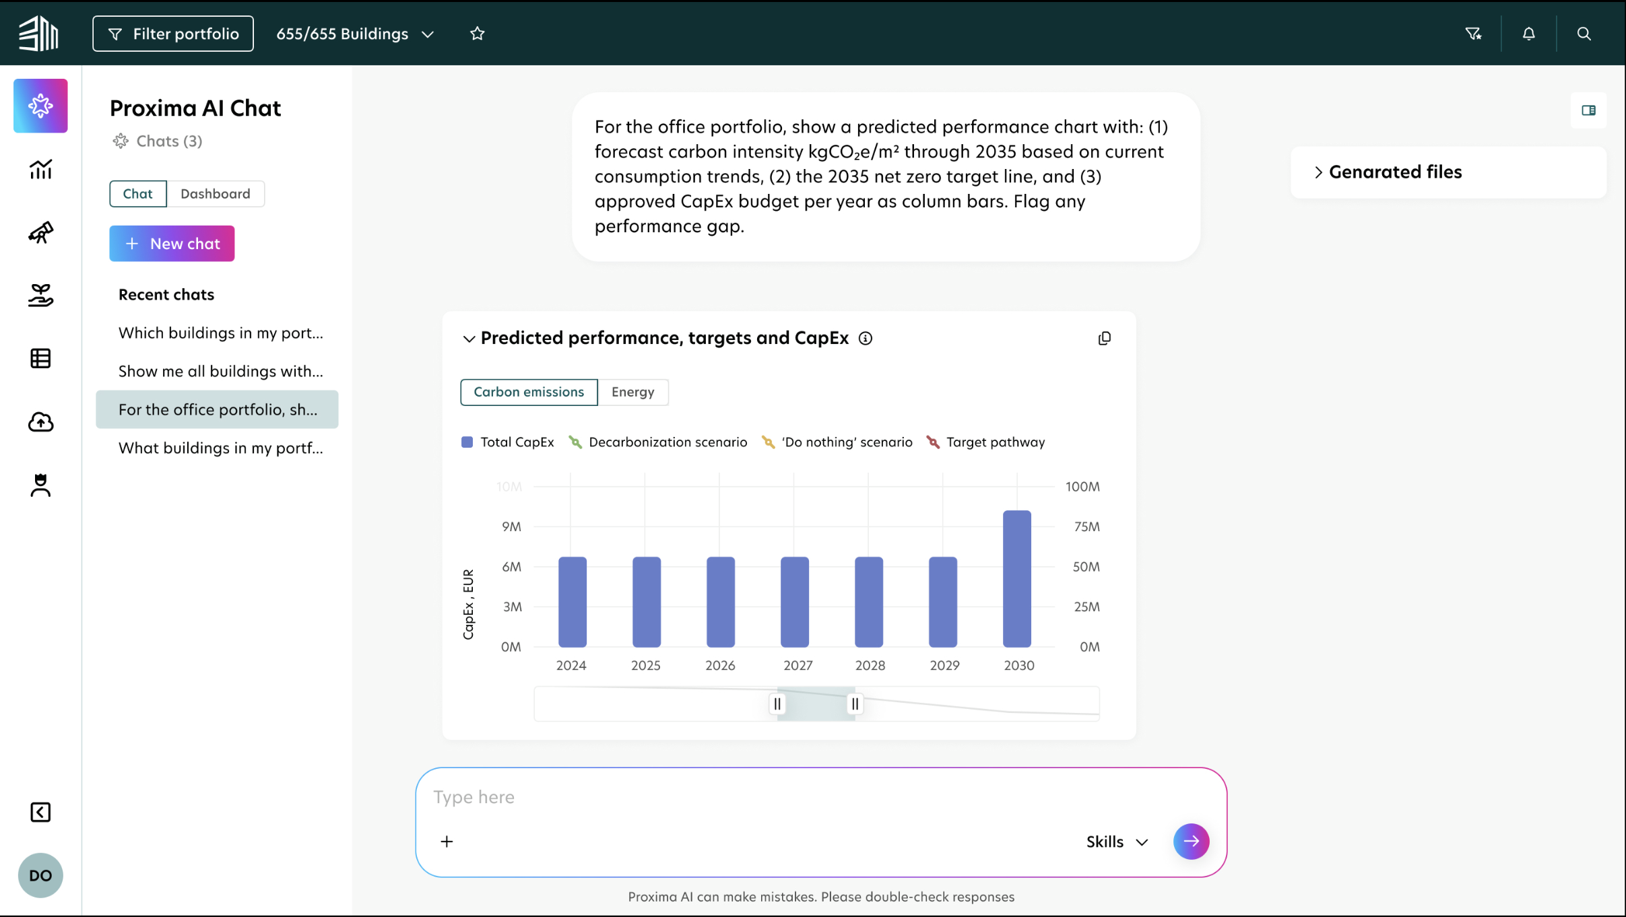Open the search magnifier icon
Screen dimensions: 1626x917
click(x=1584, y=34)
